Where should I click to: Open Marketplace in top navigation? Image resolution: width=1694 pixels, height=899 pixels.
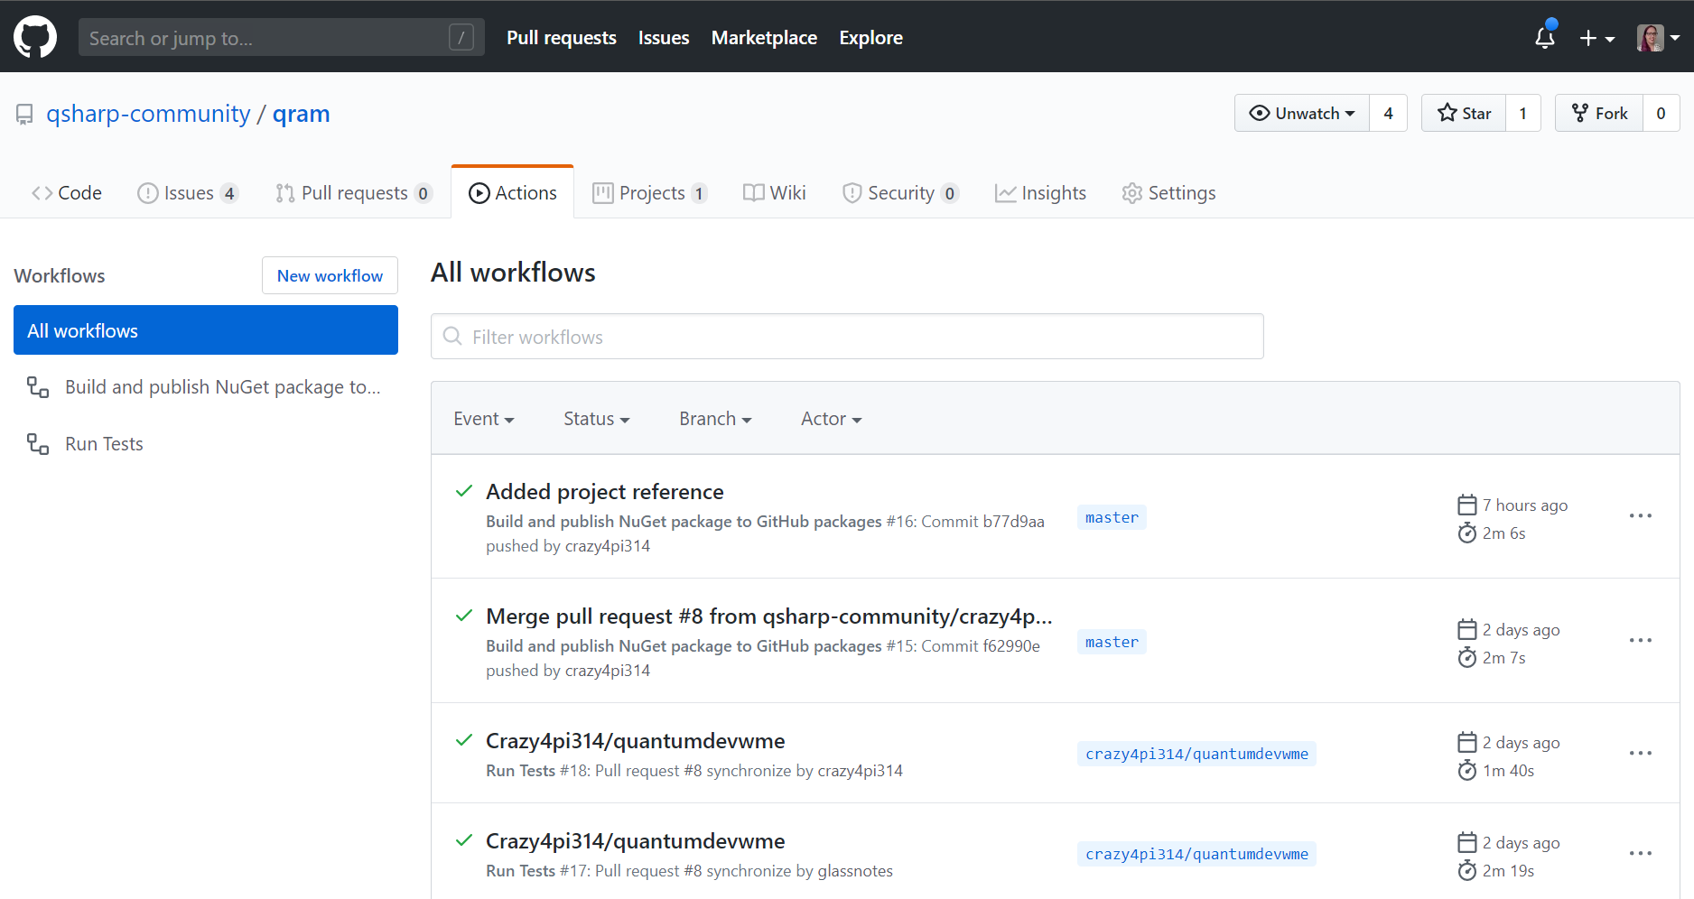[x=764, y=38]
